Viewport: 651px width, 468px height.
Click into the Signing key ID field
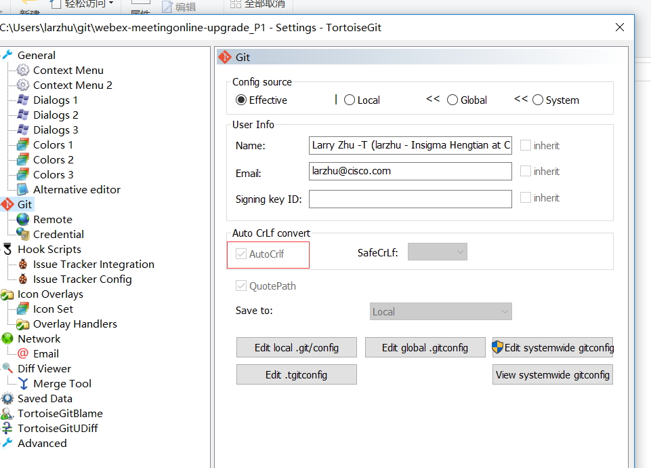coord(411,199)
